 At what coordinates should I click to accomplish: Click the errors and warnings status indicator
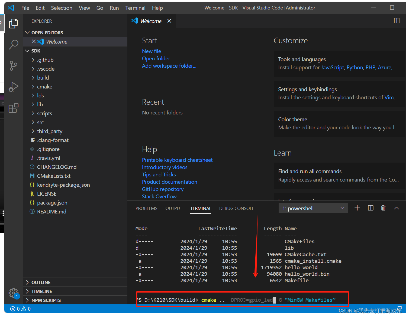20,309
